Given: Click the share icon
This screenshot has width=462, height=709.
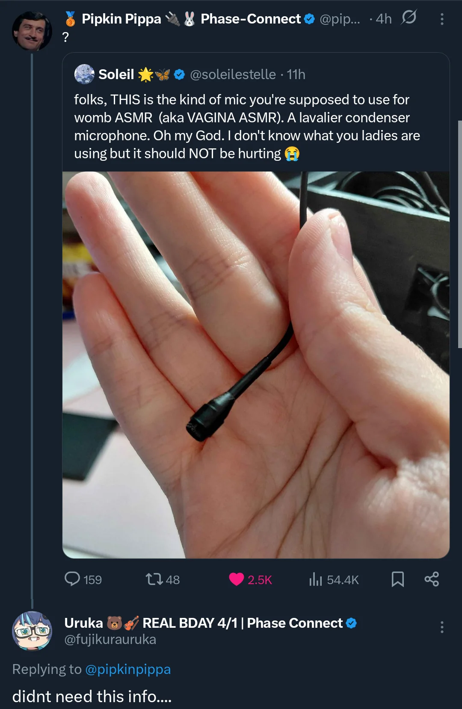Looking at the screenshot, I should pos(432,579).
